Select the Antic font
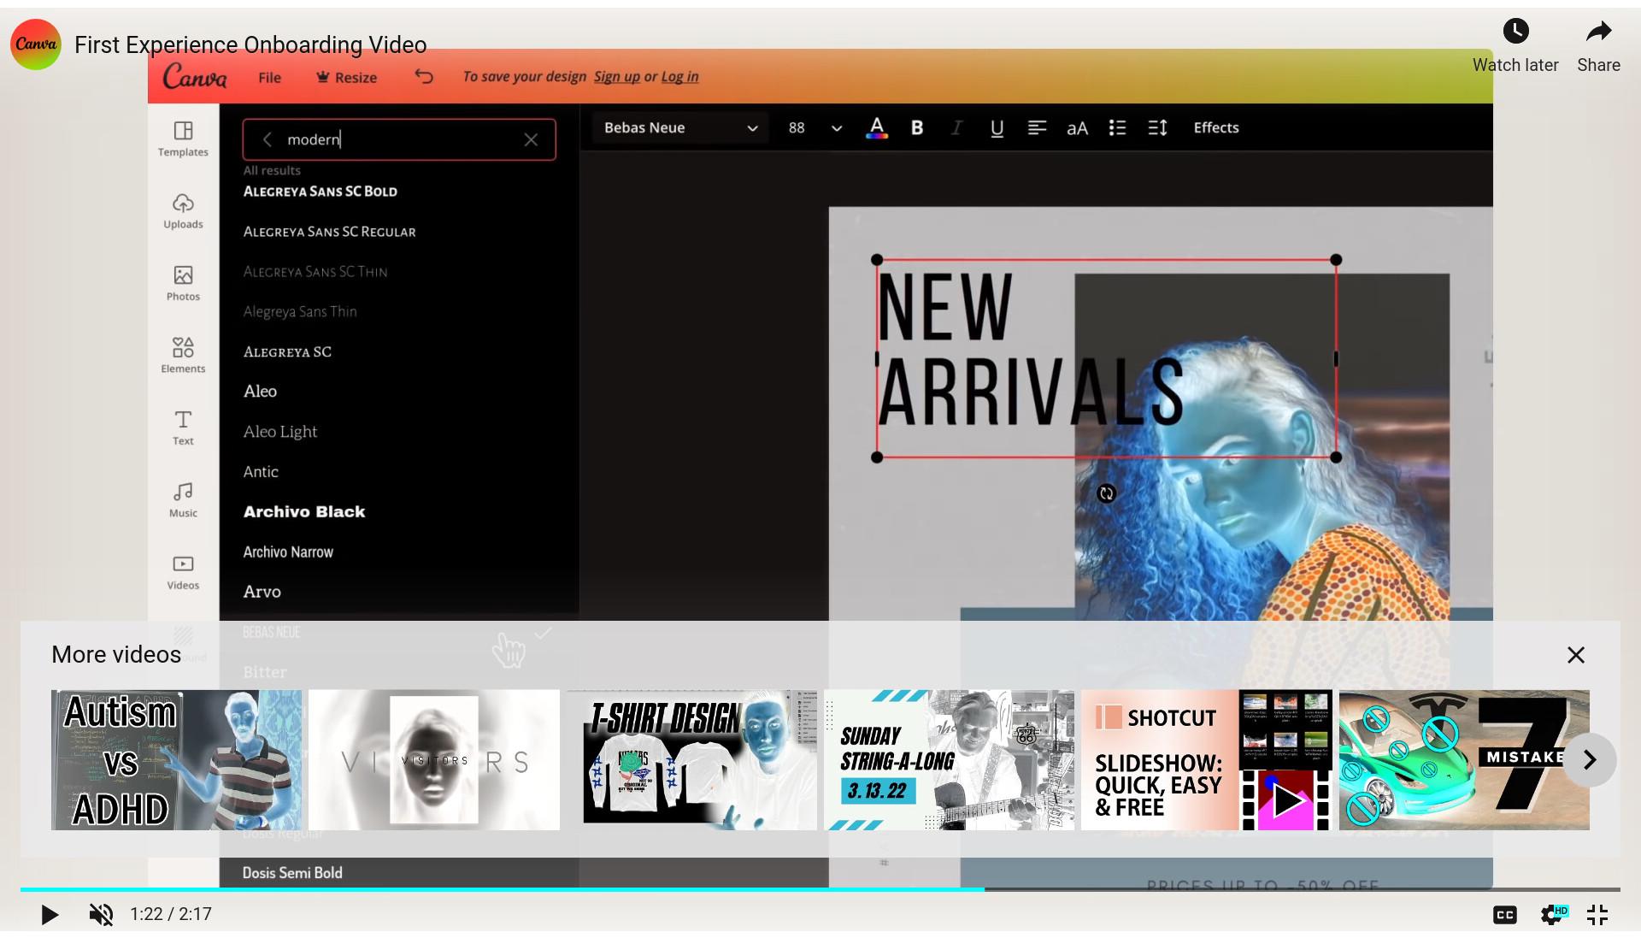This screenshot has width=1641, height=938. click(x=261, y=471)
